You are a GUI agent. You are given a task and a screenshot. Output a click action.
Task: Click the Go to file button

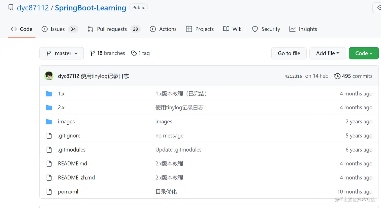(x=289, y=53)
